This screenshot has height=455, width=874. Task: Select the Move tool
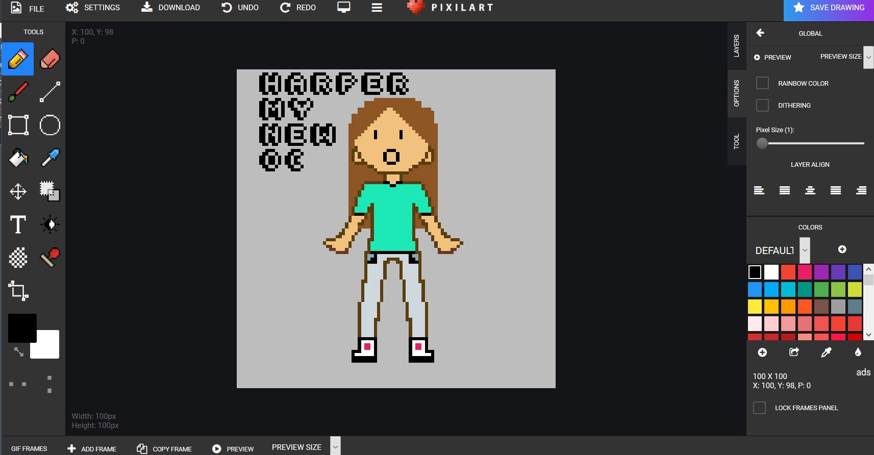click(x=18, y=191)
